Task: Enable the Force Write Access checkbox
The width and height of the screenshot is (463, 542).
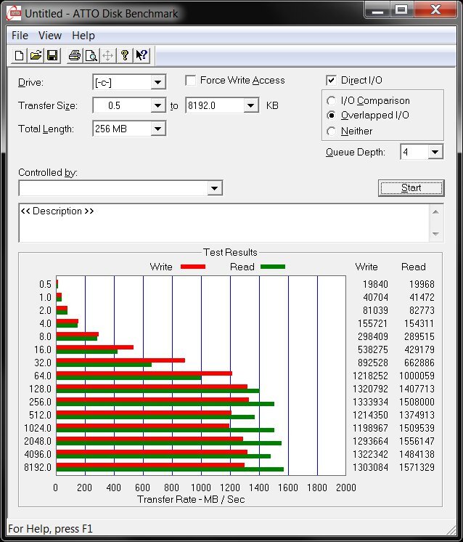Action: [x=191, y=81]
